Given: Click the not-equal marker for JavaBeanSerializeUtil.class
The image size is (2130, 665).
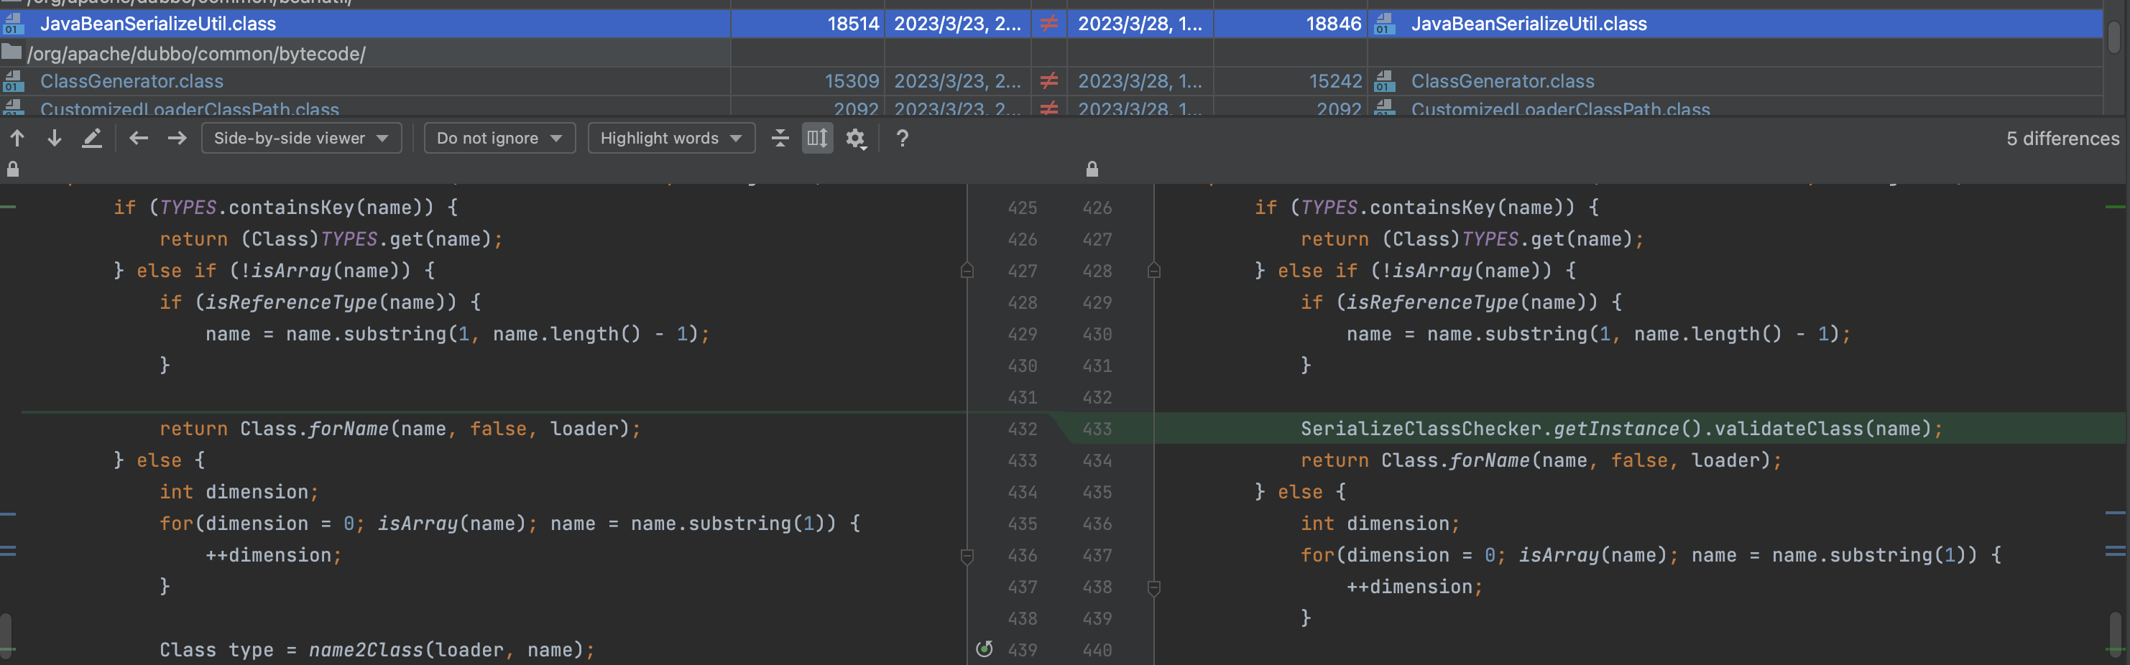Looking at the screenshot, I should click(x=1048, y=23).
